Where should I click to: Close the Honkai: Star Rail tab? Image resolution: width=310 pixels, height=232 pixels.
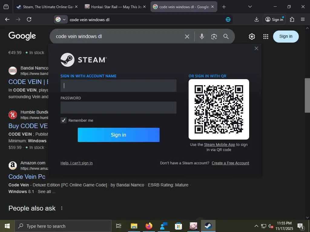pos(144,7)
